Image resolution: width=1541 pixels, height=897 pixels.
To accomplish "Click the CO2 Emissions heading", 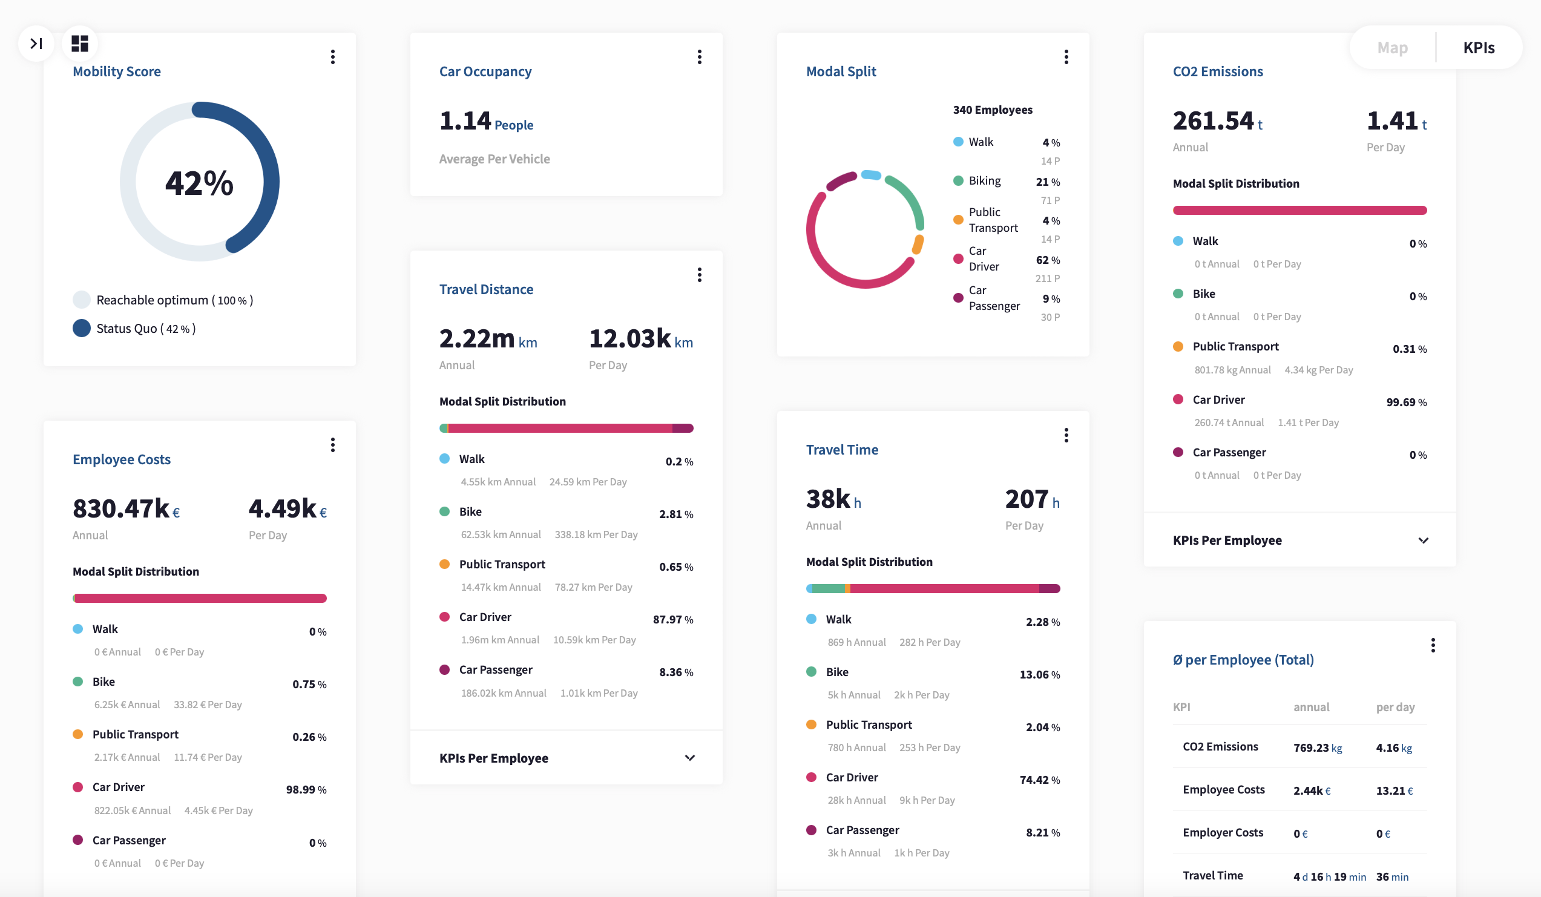I will [1218, 71].
